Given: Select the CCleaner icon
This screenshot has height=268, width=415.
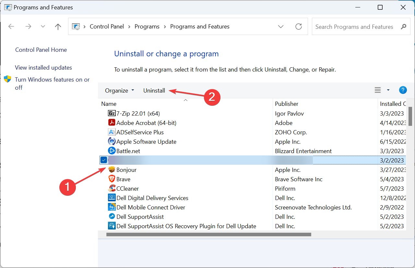Looking at the screenshot, I should pyautogui.click(x=112, y=188).
